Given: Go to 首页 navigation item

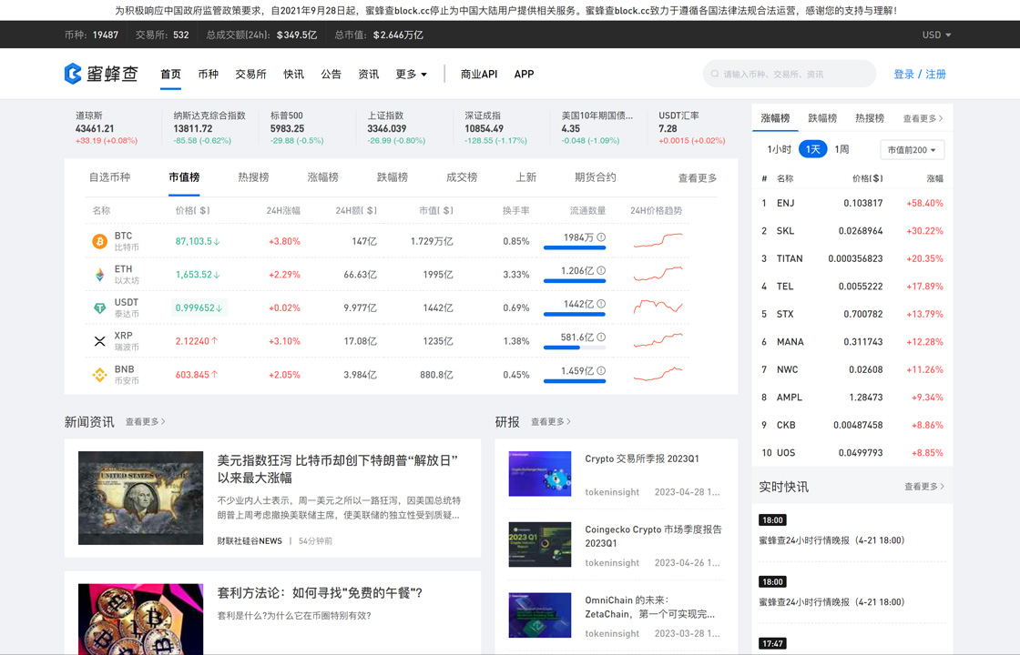Looking at the screenshot, I should coord(170,74).
